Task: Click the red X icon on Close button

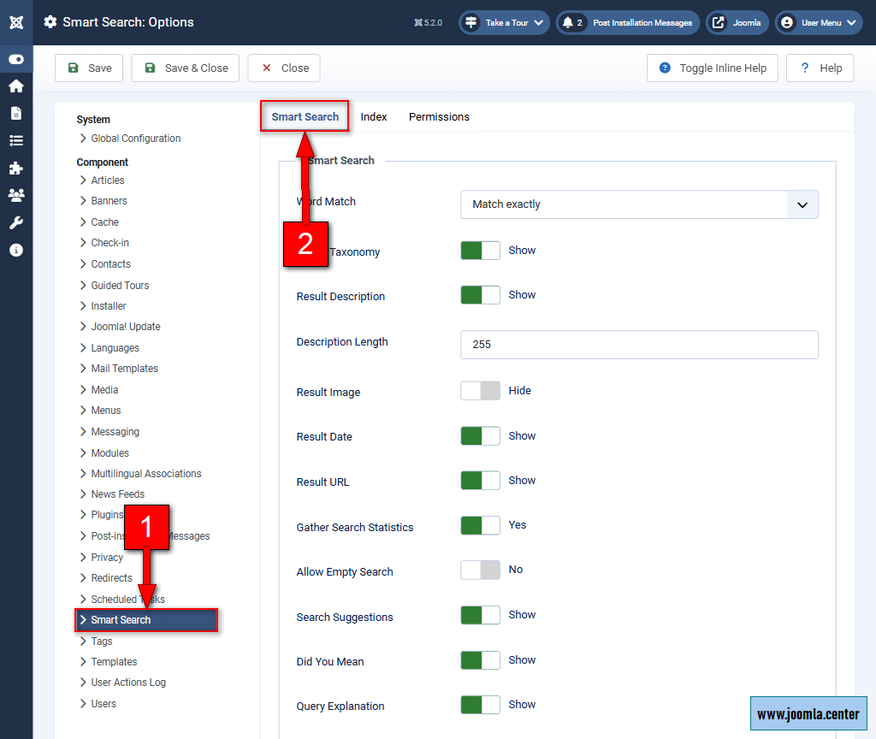Action: pyautogui.click(x=267, y=68)
